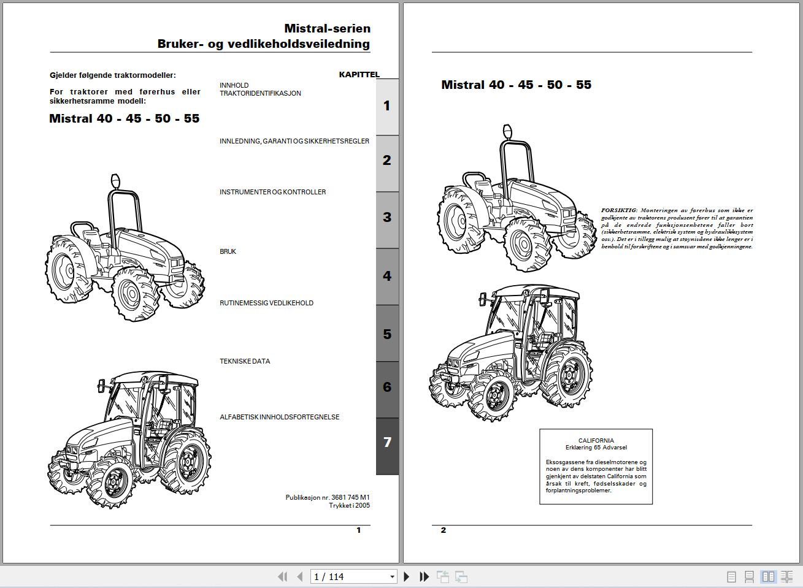Click Bruker- og vedlikeholdsveiledning heading
The image size is (803, 588).
[x=264, y=44]
